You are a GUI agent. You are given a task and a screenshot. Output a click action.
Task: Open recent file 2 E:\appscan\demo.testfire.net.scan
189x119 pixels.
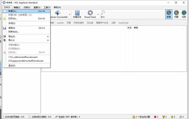26,61
